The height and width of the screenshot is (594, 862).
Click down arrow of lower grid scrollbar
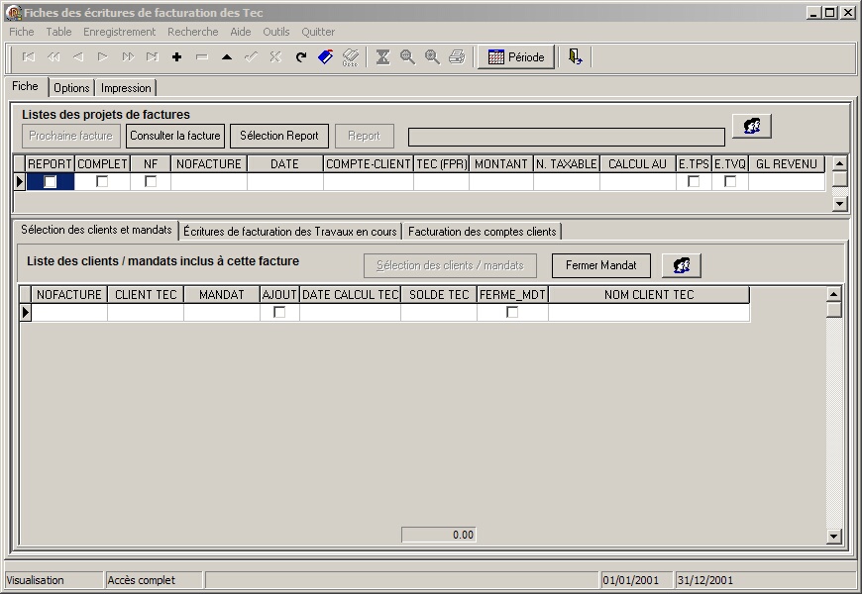click(x=833, y=537)
